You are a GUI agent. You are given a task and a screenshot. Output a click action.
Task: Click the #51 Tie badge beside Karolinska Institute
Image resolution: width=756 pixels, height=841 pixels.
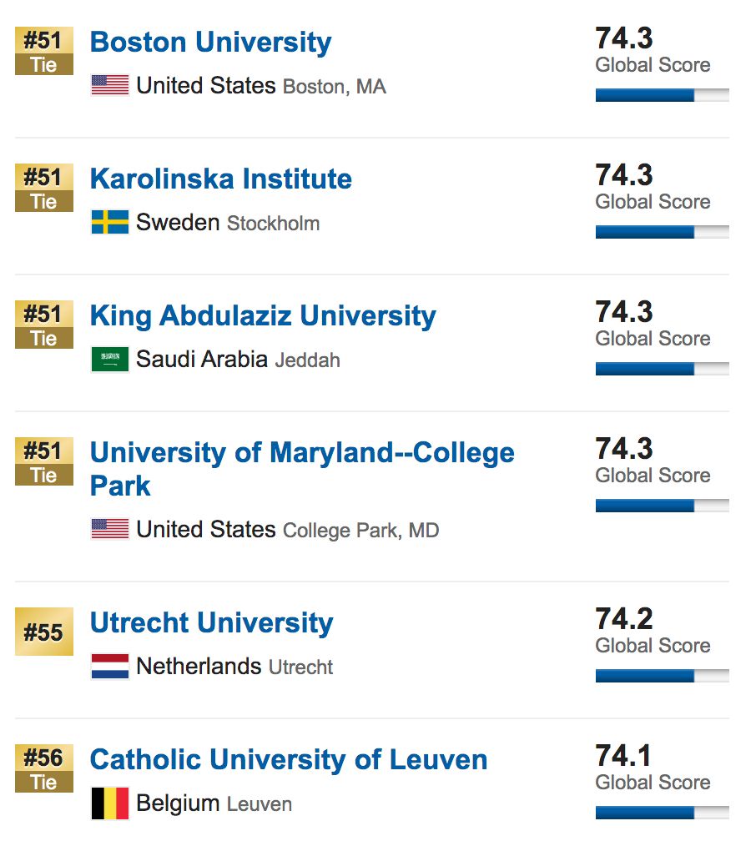(44, 188)
